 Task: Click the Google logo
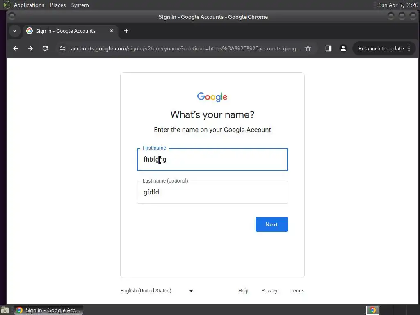212,97
